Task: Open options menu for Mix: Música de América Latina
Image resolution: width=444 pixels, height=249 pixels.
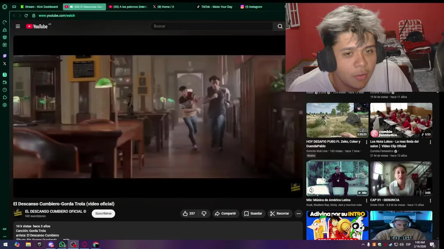Action: pyautogui.click(x=366, y=200)
